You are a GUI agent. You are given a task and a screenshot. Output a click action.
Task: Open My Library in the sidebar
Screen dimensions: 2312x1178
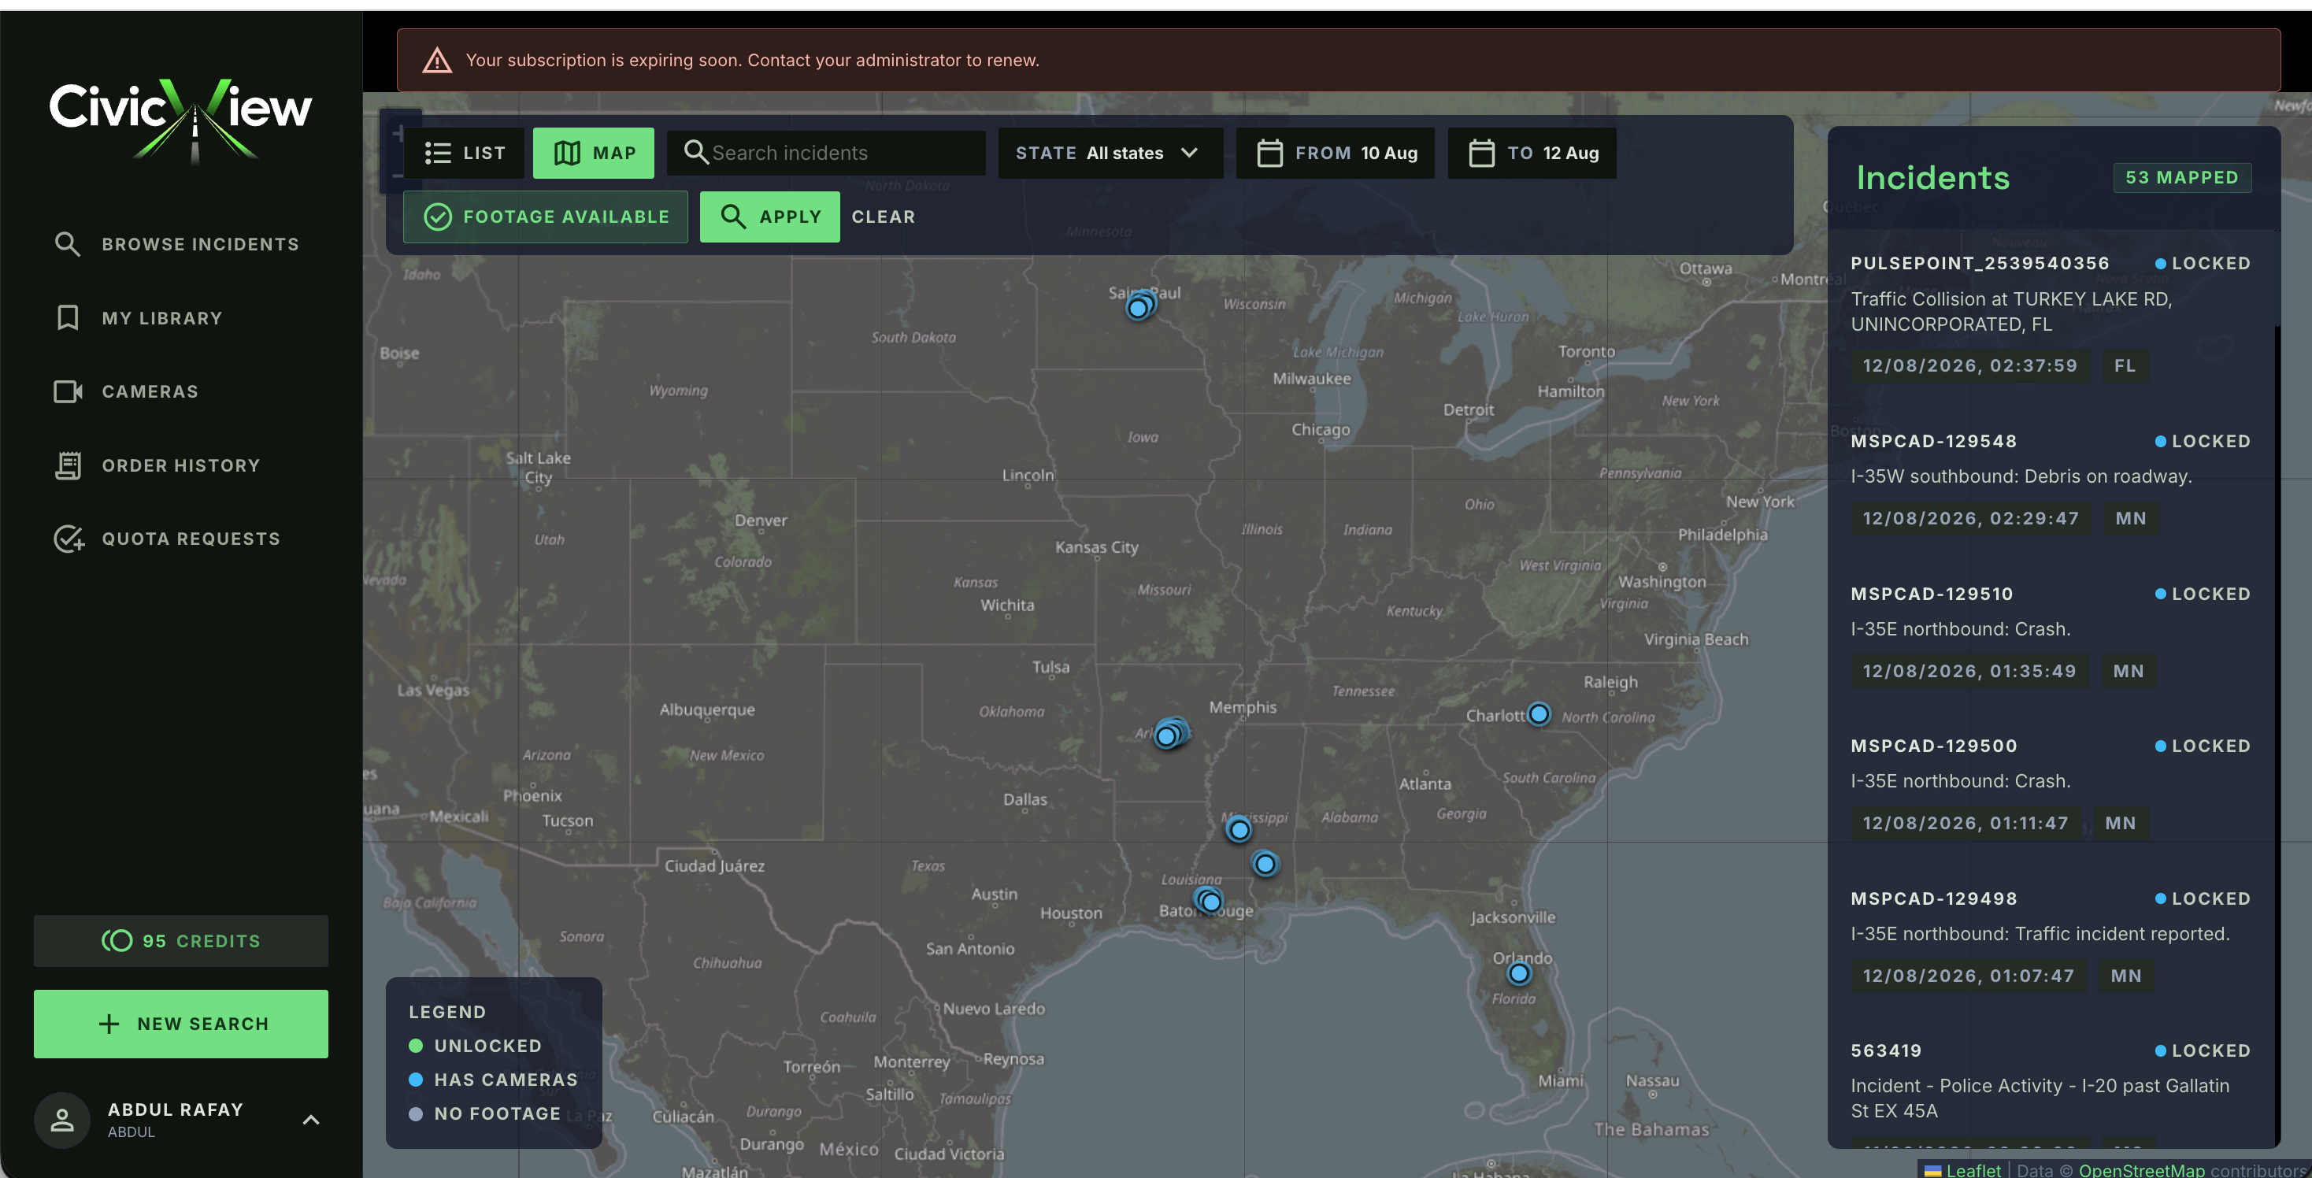(x=139, y=318)
